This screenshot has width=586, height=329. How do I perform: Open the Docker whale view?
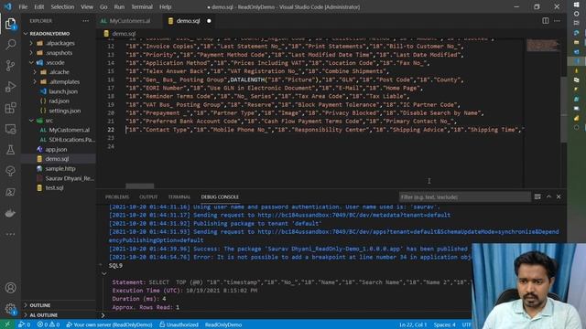coord(10,213)
